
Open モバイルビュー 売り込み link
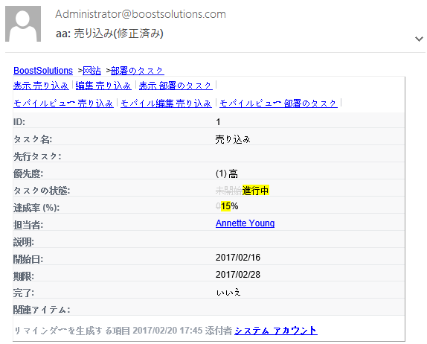[x=63, y=103]
